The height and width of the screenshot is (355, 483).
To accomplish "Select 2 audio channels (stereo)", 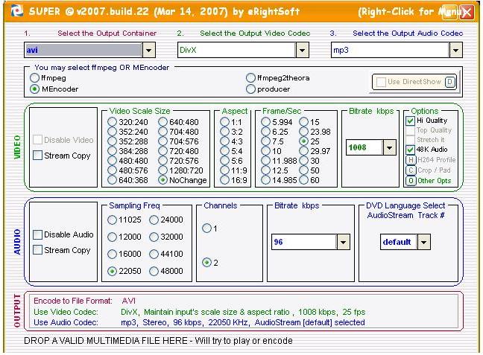I will (206, 263).
